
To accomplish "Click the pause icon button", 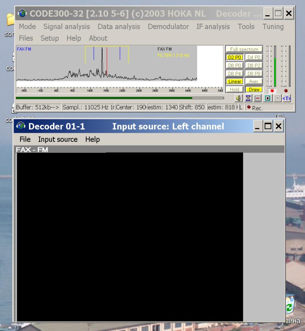I will pos(277,98).
